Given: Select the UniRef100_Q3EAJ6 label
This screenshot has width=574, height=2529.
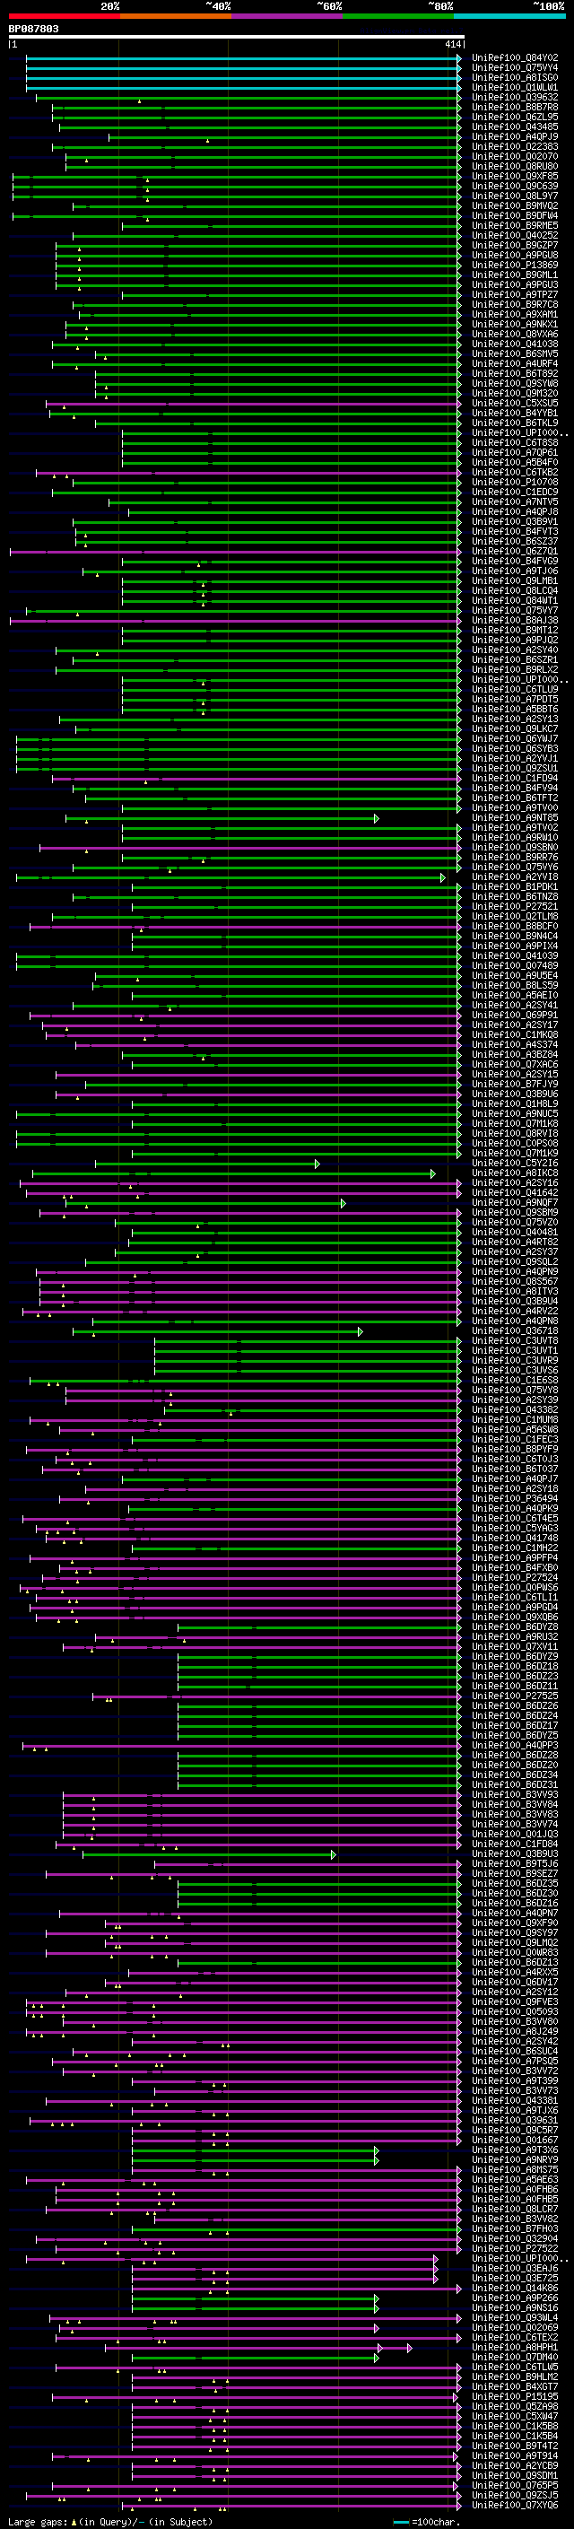Looking at the screenshot, I should (x=514, y=2269).
